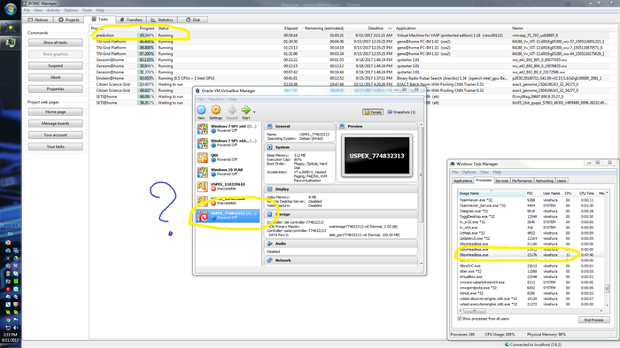Select the Windows 10 VLAB virtual machine
The image size is (620, 348).
tap(229, 172)
